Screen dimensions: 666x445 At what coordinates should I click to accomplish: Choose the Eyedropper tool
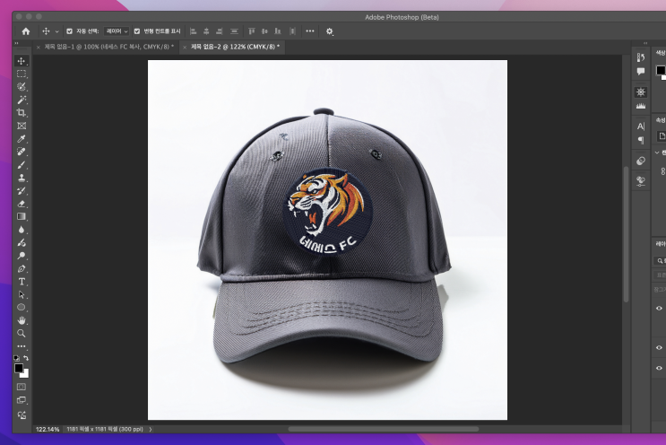point(22,139)
